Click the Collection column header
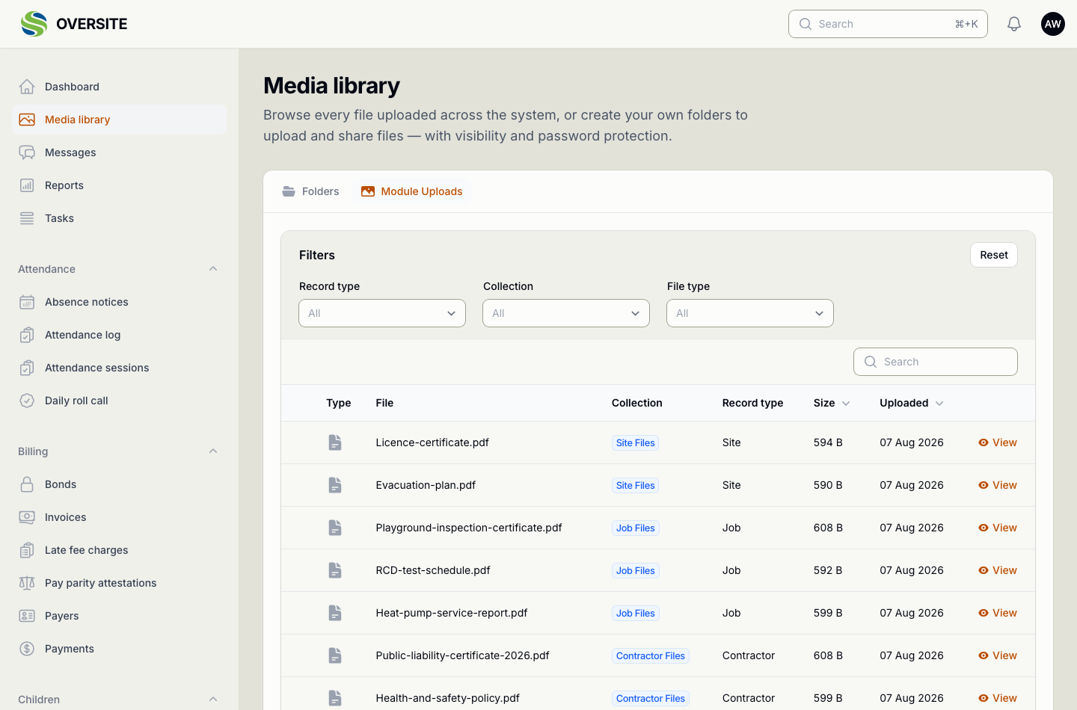 tap(637, 403)
